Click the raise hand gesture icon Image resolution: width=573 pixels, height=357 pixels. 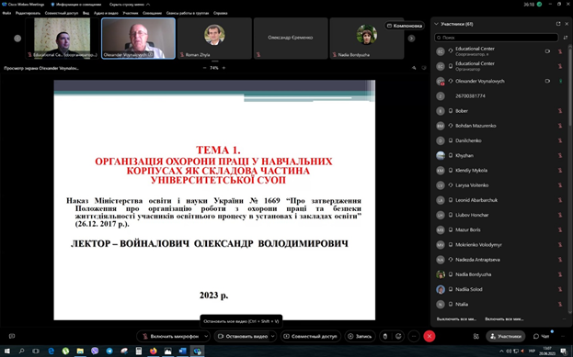pos(385,336)
